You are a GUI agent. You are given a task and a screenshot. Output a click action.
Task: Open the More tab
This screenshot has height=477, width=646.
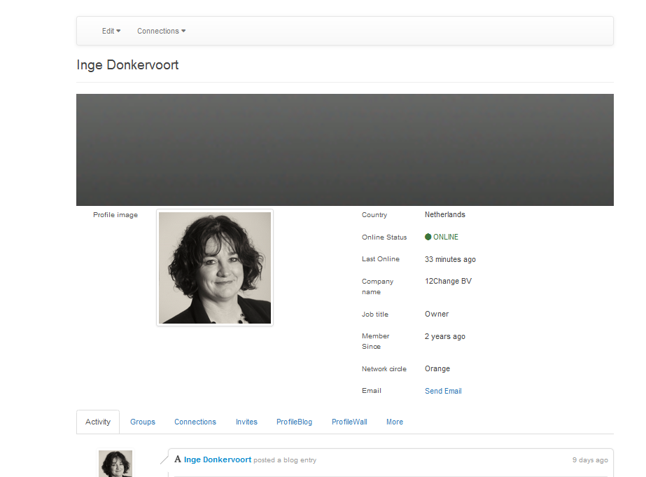[395, 422]
